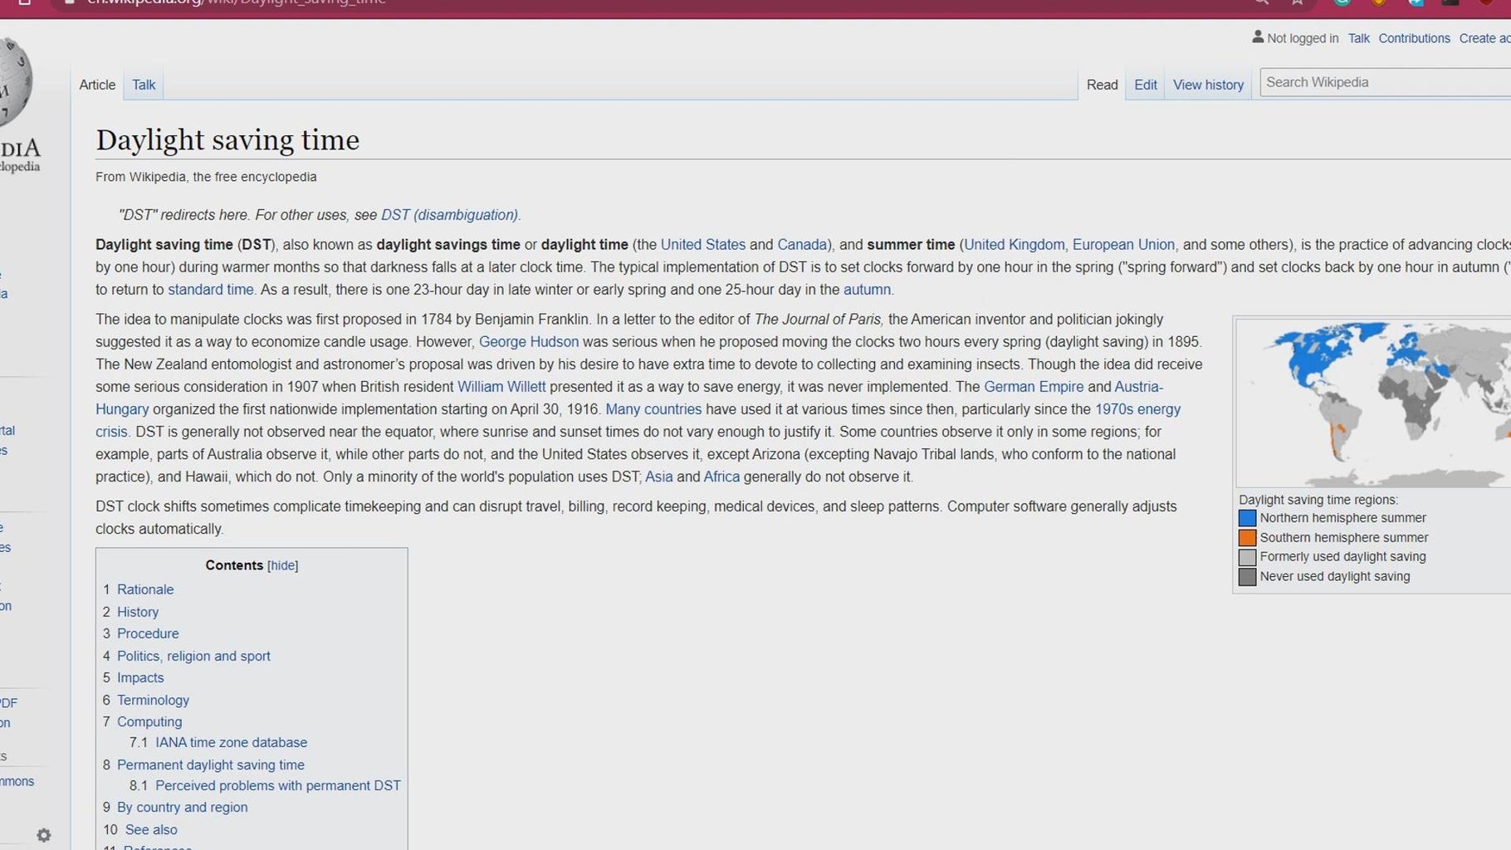Click the 'Daylight saving time regions:' legend caption
This screenshot has width=1511, height=850.
pos(1318,500)
